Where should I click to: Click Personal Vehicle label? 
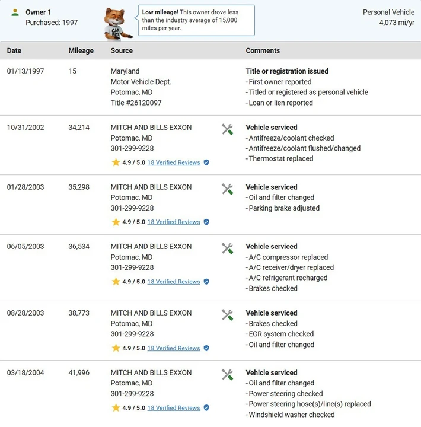tap(389, 12)
